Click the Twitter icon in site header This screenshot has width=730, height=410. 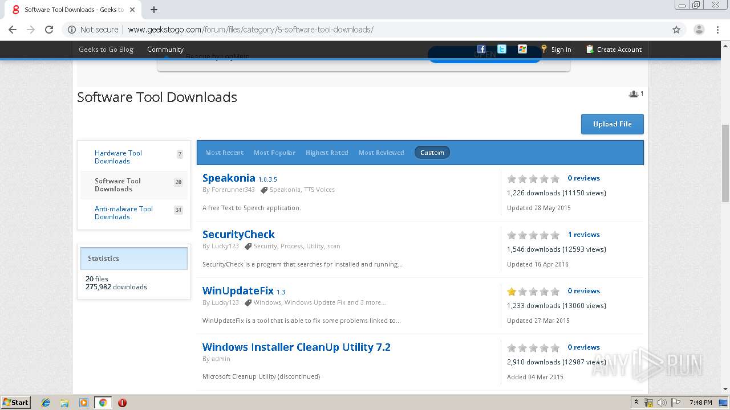click(502, 49)
